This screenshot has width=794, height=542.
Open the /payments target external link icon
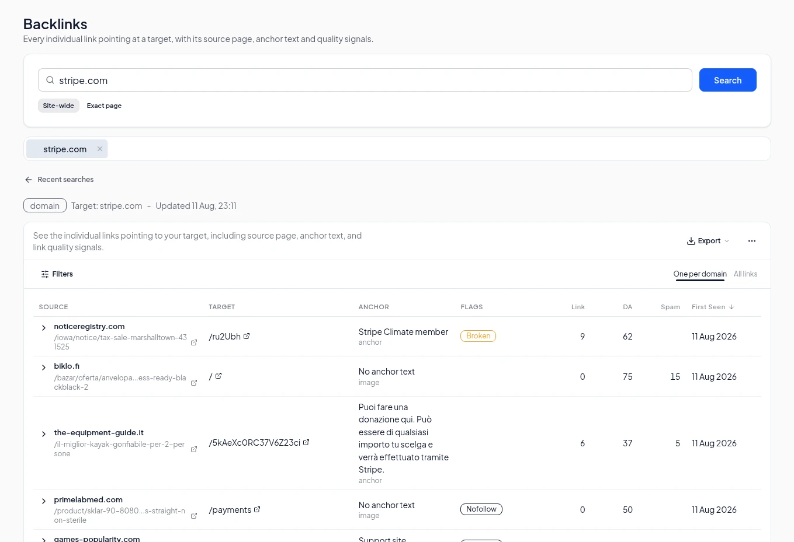point(257,509)
